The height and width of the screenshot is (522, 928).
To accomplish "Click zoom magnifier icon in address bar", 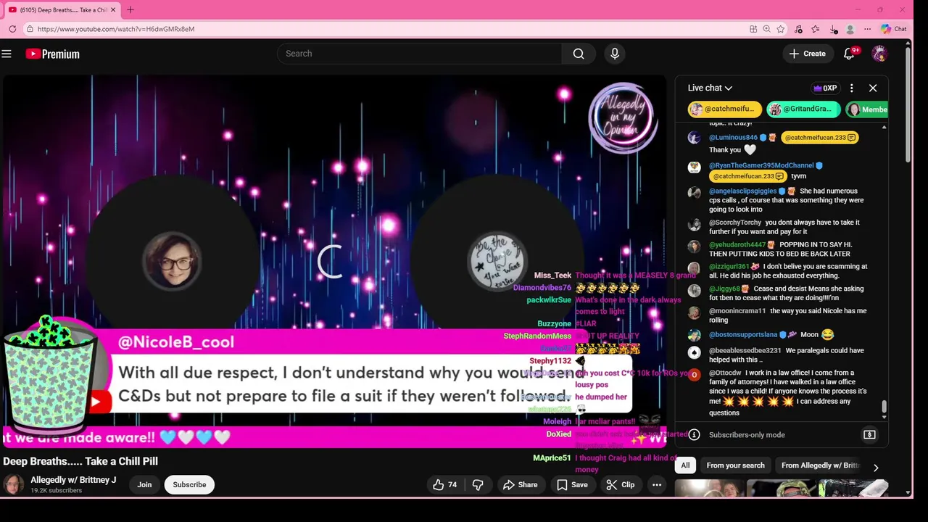I will pyautogui.click(x=766, y=29).
